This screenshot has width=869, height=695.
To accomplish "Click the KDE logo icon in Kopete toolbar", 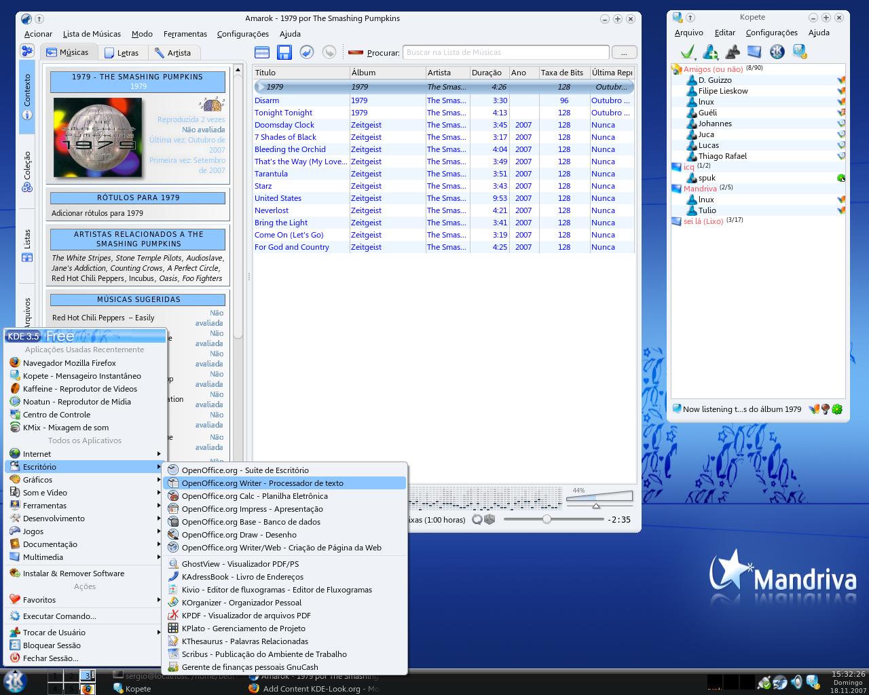I will pos(777,52).
